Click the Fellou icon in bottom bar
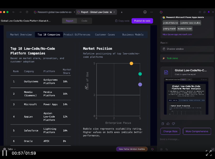 (x=152, y=149)
